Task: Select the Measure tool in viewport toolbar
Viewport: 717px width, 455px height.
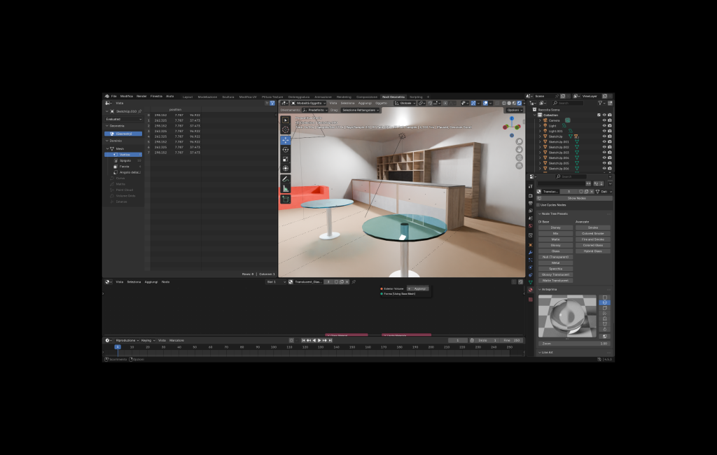Action: (x=286, y=188)
